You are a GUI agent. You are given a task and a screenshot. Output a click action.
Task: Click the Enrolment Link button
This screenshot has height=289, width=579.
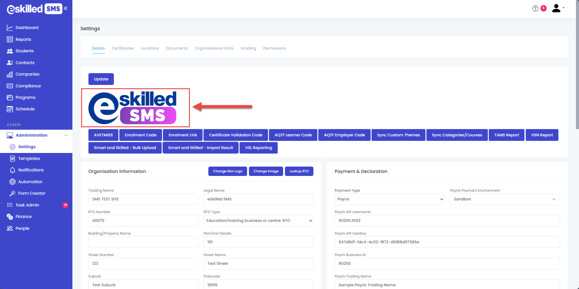coord(183,135)
